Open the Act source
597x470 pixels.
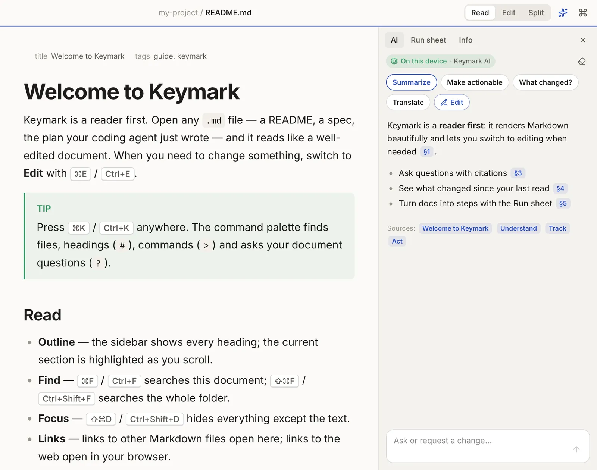397,241
